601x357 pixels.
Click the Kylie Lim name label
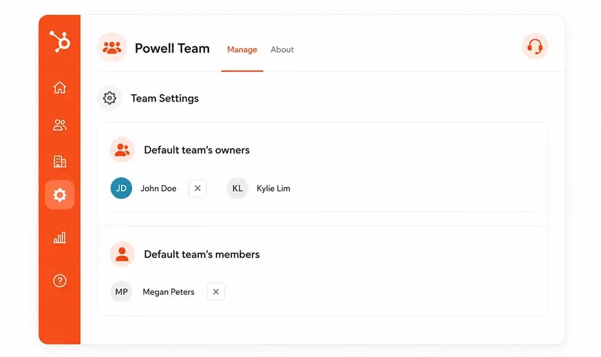point(273,188)
